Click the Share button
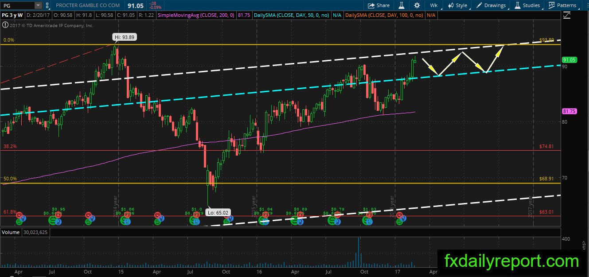 click(x=379, y=5)
